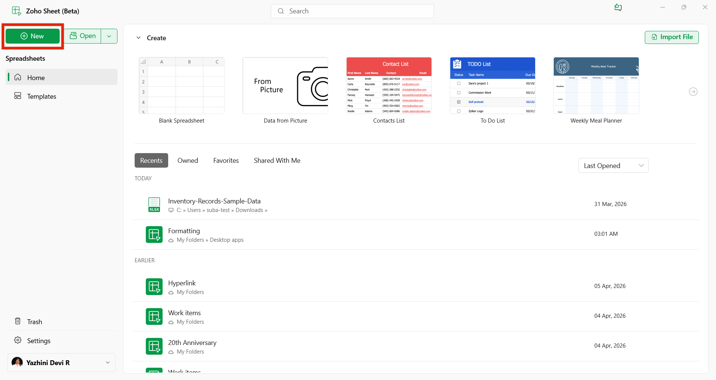The image size is (716, 380).
Task: Click the Formatting spreadsheet file icon
Action: pos(154,234)
